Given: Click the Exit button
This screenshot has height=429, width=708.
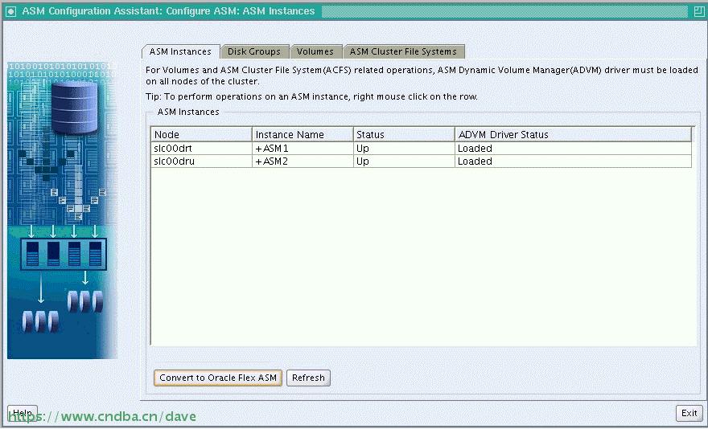Looking at the screenshot, I should click(689, 413).
